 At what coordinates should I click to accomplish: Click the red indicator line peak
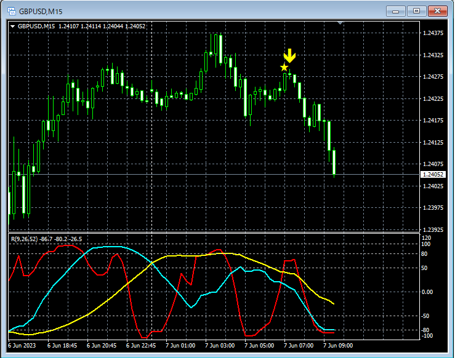(68, 245)
